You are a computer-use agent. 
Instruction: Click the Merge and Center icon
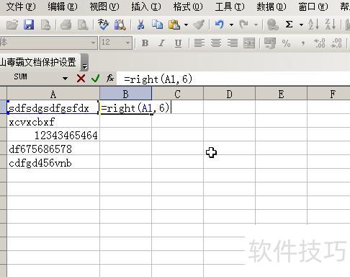249,43
